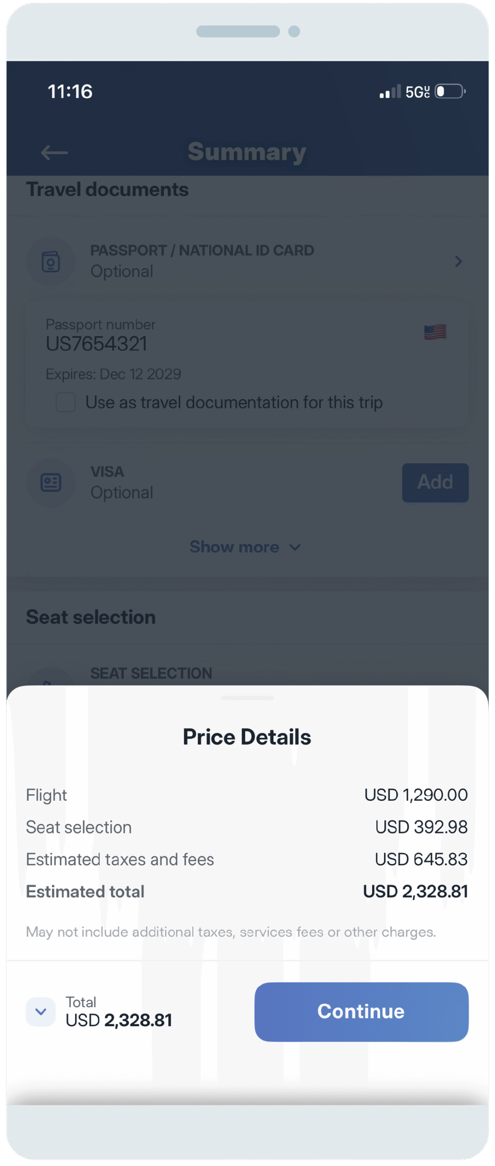Screen dimensions: 495x1166
Task: Tap the battery status icon
Action: coord(450,92)
